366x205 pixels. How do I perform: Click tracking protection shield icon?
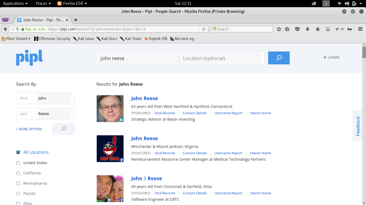[18, 29]
